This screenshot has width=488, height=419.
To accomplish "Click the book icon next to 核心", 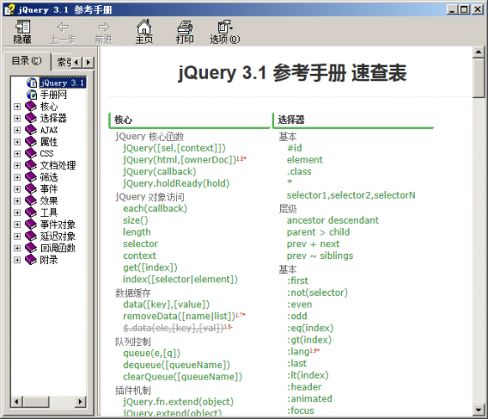I will 31,106.
